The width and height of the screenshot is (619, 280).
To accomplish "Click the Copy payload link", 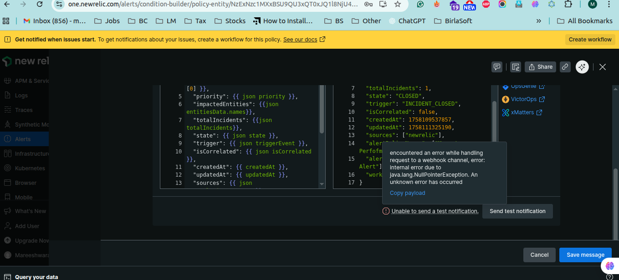I will coord(407,193).
